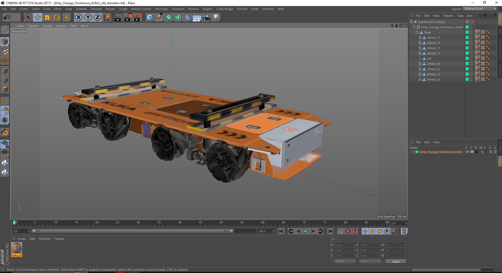Go to start of animation

(281, 231)
